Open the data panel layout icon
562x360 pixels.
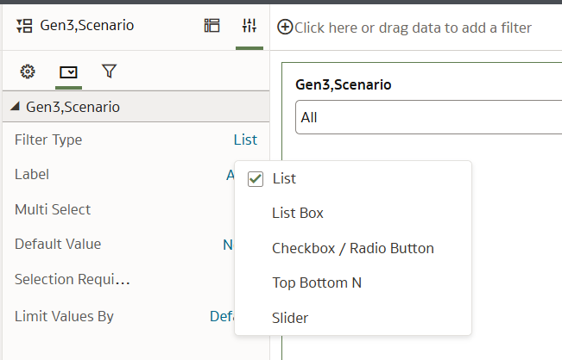pyautogui.click(x=212, y=26)
